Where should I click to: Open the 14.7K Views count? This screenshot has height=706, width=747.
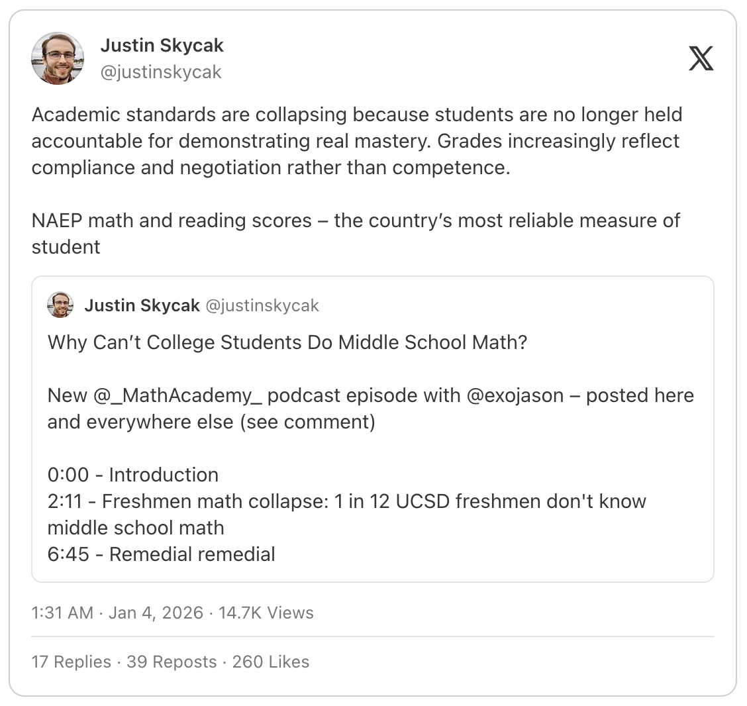click(266, 613)
